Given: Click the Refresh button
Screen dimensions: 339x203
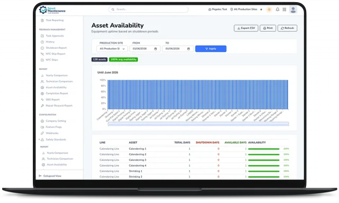Looking at the screenshot, I should [287, 28].
